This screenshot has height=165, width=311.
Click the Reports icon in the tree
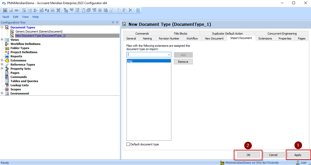coord(7,56)
